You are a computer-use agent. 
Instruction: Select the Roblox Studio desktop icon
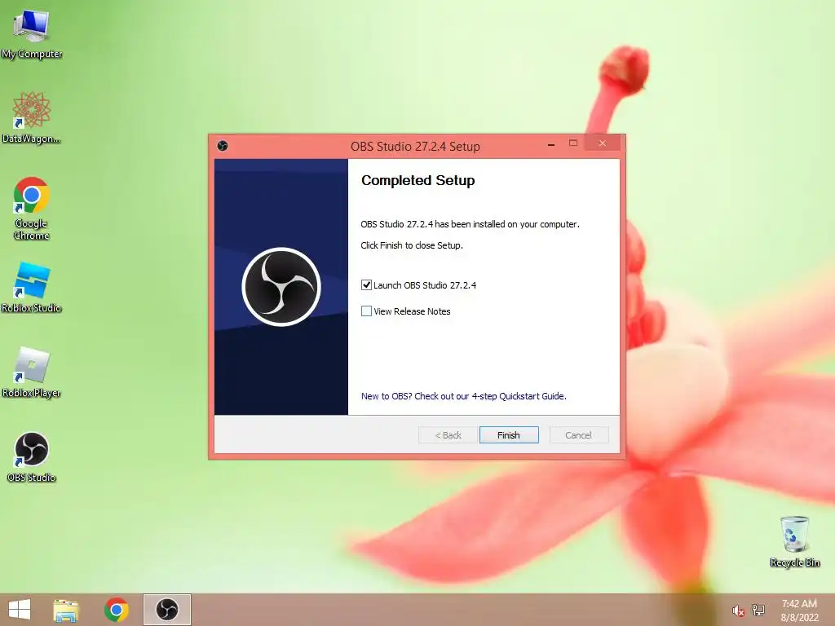point(32,287)
